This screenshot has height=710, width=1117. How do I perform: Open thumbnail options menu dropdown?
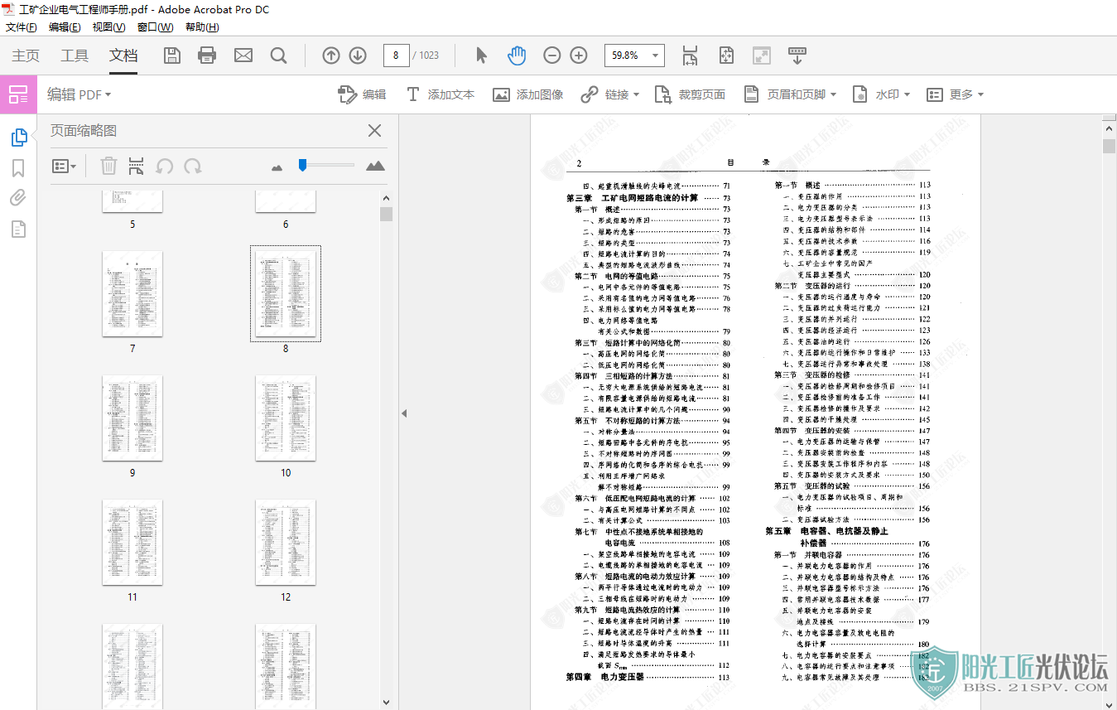coord(64,166)
